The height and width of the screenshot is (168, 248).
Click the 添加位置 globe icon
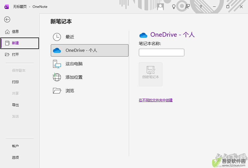click(57, 77)
